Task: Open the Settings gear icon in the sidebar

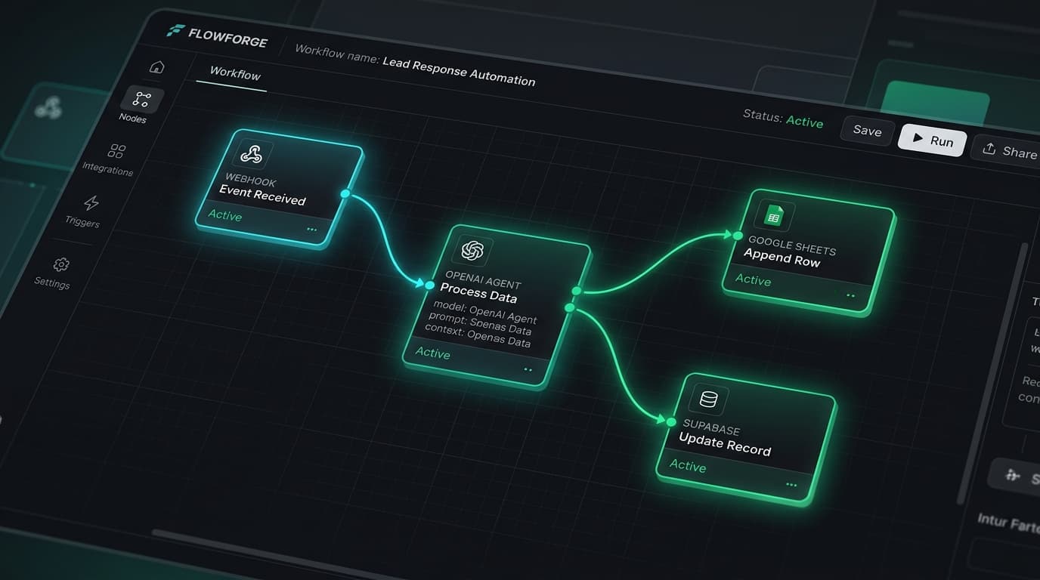Action: click(61, 264)
